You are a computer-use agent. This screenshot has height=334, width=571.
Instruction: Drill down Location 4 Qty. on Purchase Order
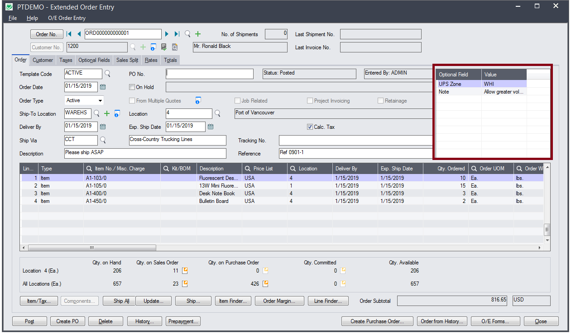pyautogui.click(x=266, y=271)
